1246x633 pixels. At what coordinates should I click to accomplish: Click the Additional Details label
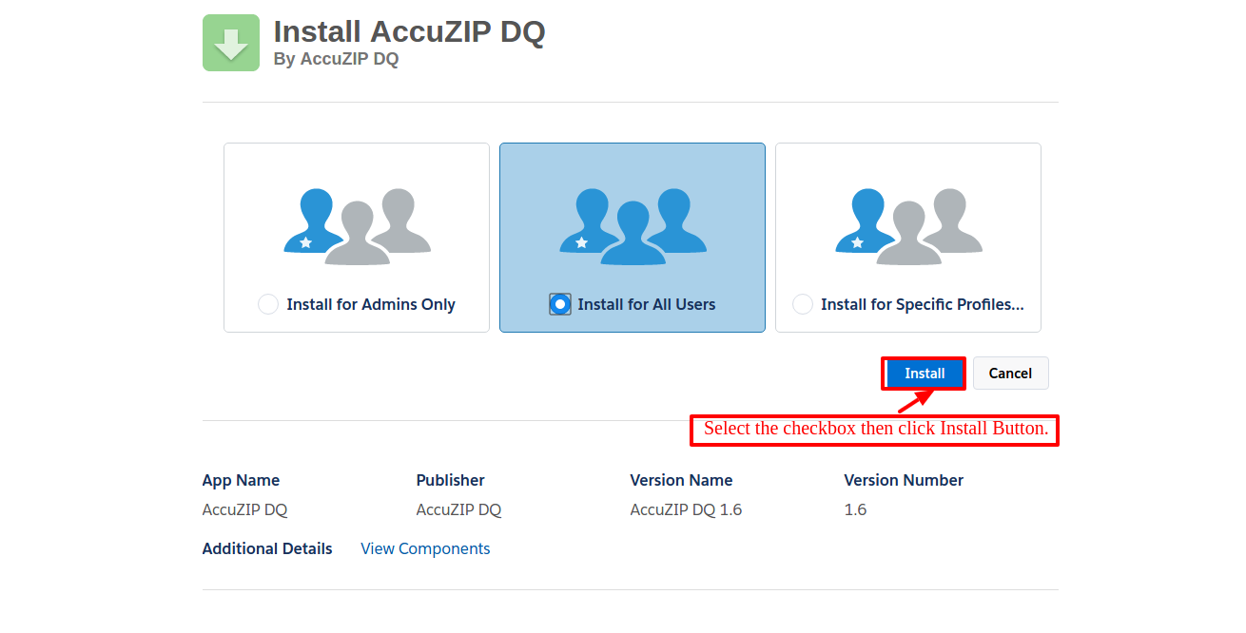pyautogui.click(x=267, y=548)
